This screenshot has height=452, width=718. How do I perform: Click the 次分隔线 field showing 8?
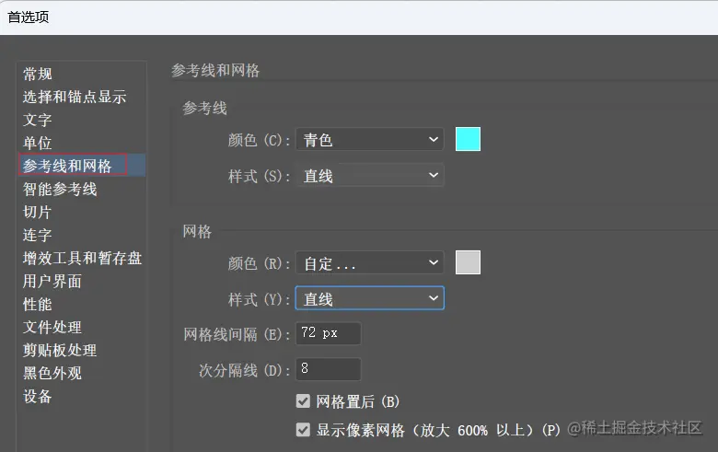coord(329,369)
